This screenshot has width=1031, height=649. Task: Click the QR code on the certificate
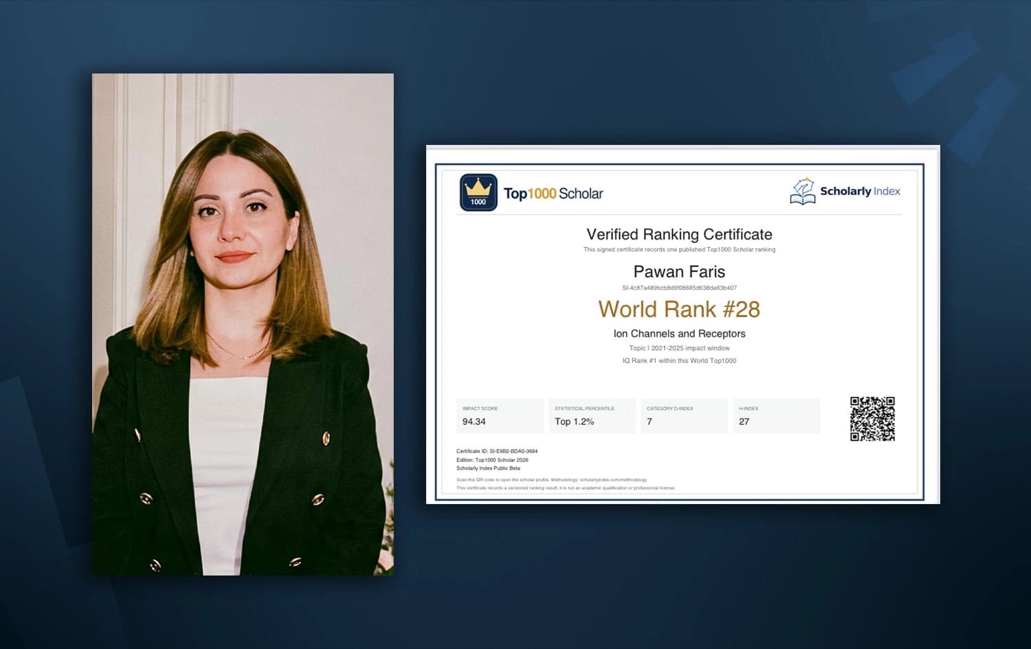click(x=872, y=419)
